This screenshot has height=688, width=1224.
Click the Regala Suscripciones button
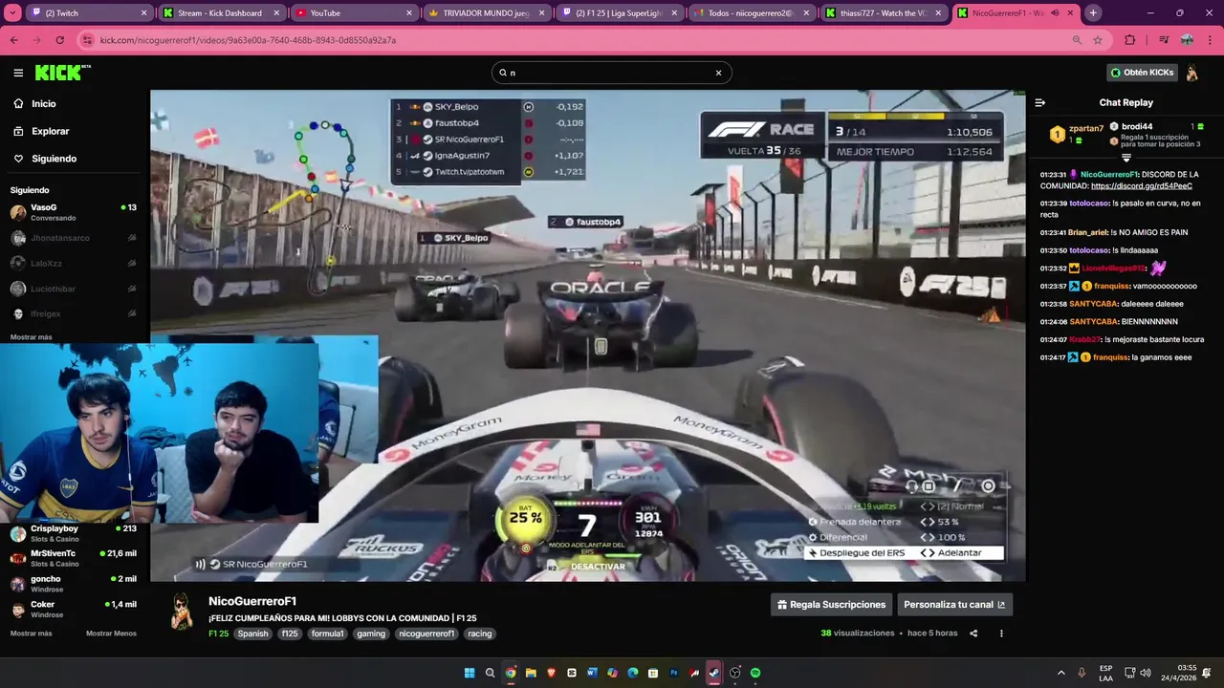(x=831, y=605)
